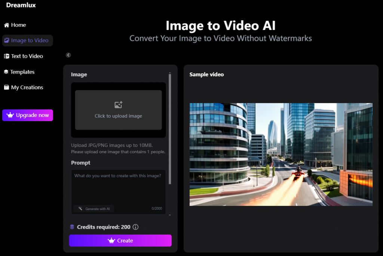Select the Text to Video icon
The height and width of the screenshot is (256, 383).
7,56
